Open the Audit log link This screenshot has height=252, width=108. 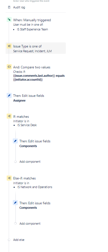pyautogui.click(x=19, y=7)
